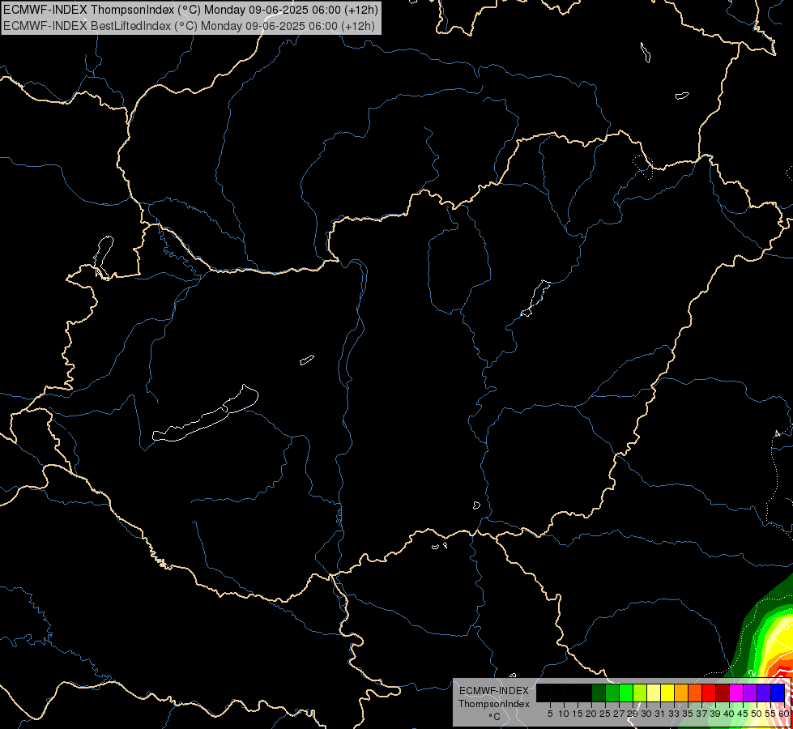
Task: Select the dark green 20–25 legend swatch
Action: [599, 693]
